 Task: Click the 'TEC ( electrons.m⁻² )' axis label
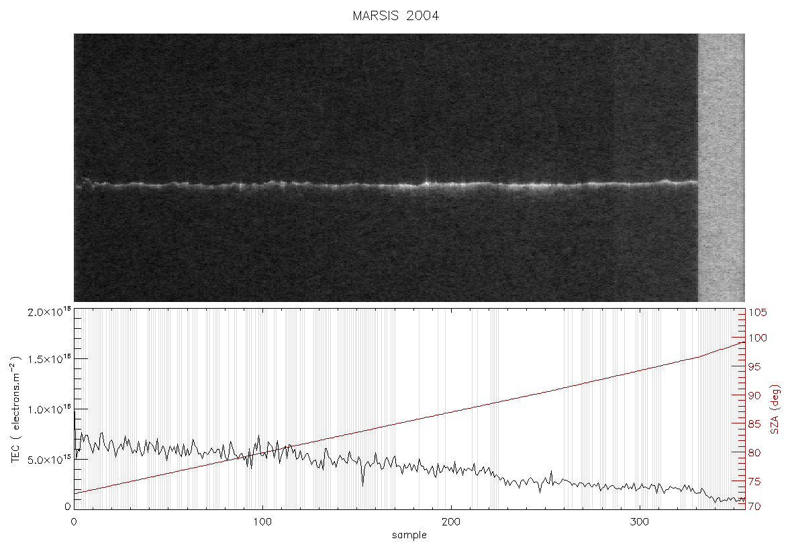(15, 409)
